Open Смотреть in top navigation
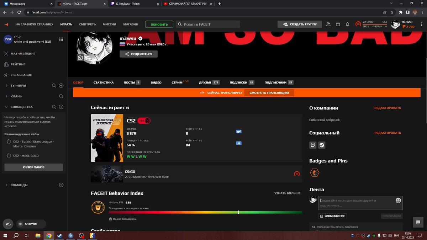The height and width of the screenshot is (240, 427). tap(88, 24)
